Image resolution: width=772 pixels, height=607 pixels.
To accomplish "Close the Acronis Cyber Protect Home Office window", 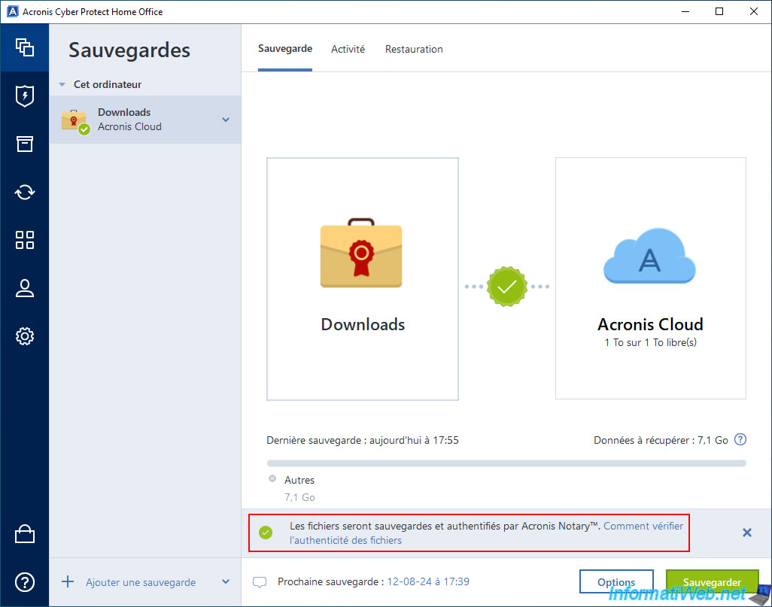I will [754, 11].
